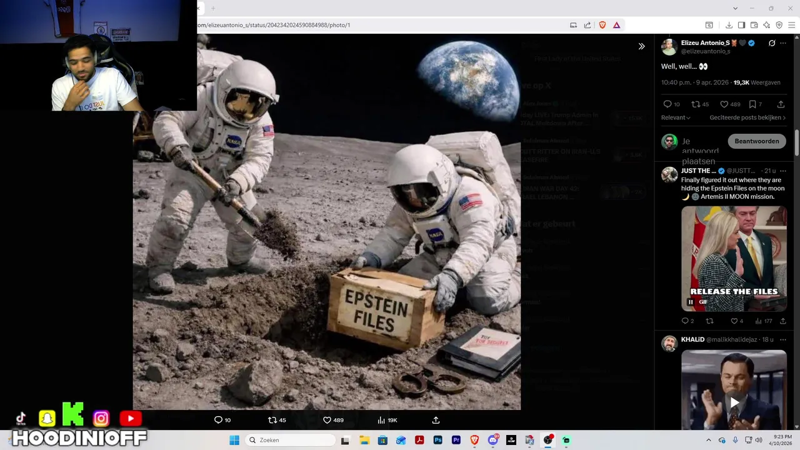Open Brave main hamburger menu
Viewport: 800px width, 450px height.
point(792,25)
